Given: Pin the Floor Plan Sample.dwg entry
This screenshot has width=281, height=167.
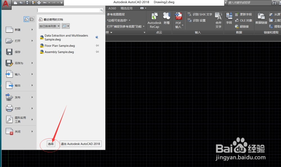Looking at the screenshot, I should pyautogui.click(x=97, y=46).
